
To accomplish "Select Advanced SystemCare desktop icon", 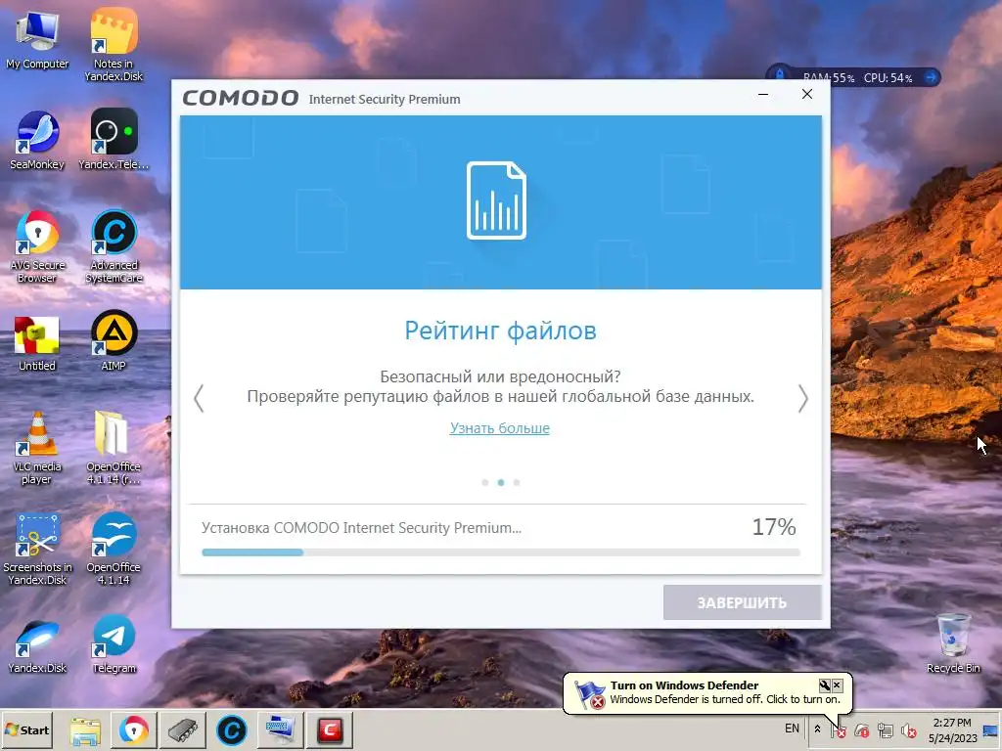I will coord(114,246).
